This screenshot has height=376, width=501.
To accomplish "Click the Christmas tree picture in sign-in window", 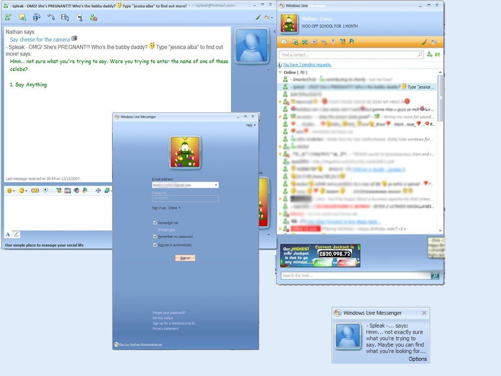I will (x=185, y=152).
